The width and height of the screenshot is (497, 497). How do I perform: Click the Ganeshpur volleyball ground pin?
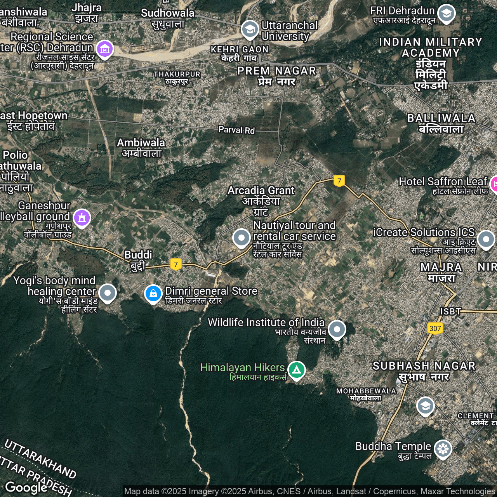pyautogui.click(x=82, y=218)
